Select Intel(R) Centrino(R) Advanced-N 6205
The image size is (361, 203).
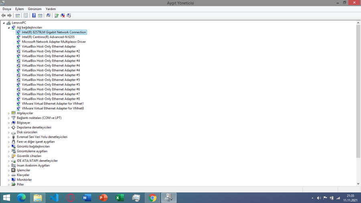(48, 37)
